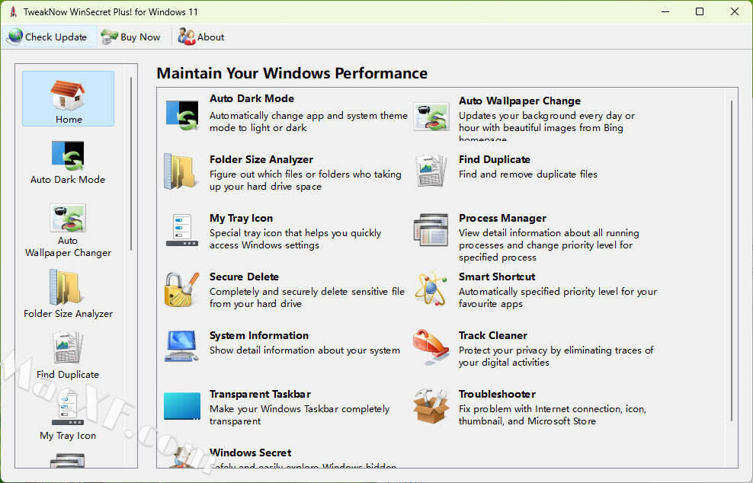Open the My Tray Icon heading link
753x483 pixels.
(241, 218)
